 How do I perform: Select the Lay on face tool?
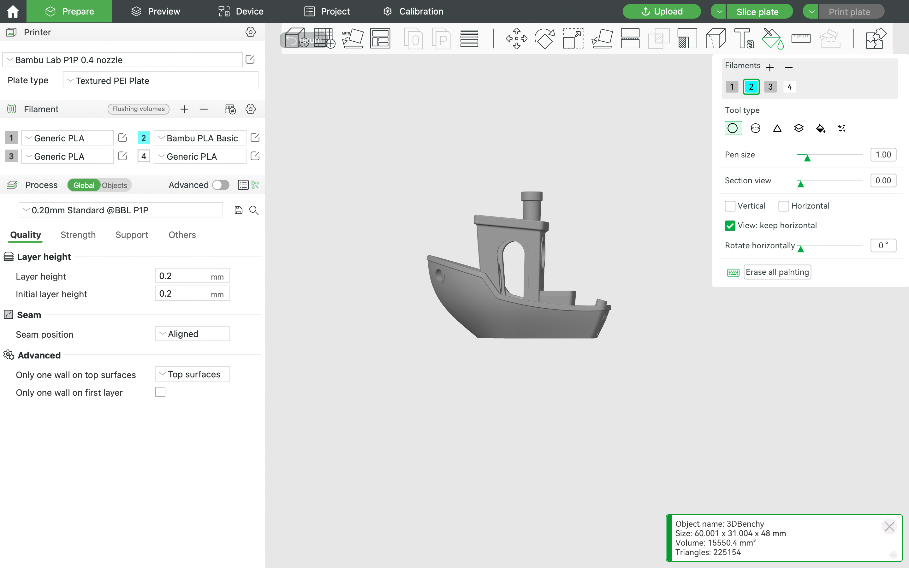(x=602, y=38)
